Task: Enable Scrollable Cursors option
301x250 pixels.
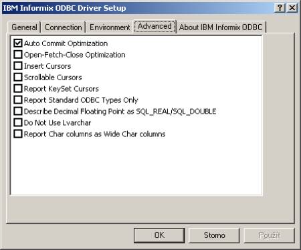Action: click(x=18, y=78)
